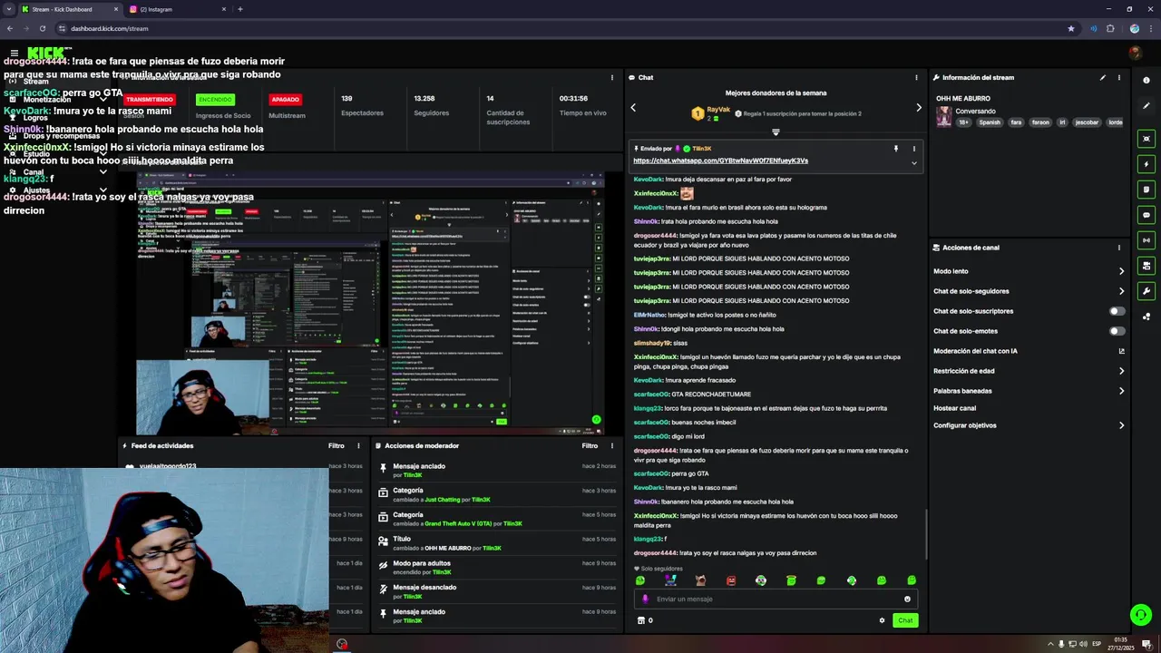Open three-dot menu of Información del stream panel
Image resolution: width=1161 pixels, height=653 pixels.
click(x=1119, y=77)
